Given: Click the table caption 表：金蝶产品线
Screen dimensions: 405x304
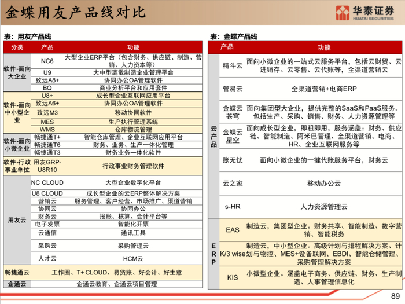Looking at the screenshot, I should tap(234, 36).
